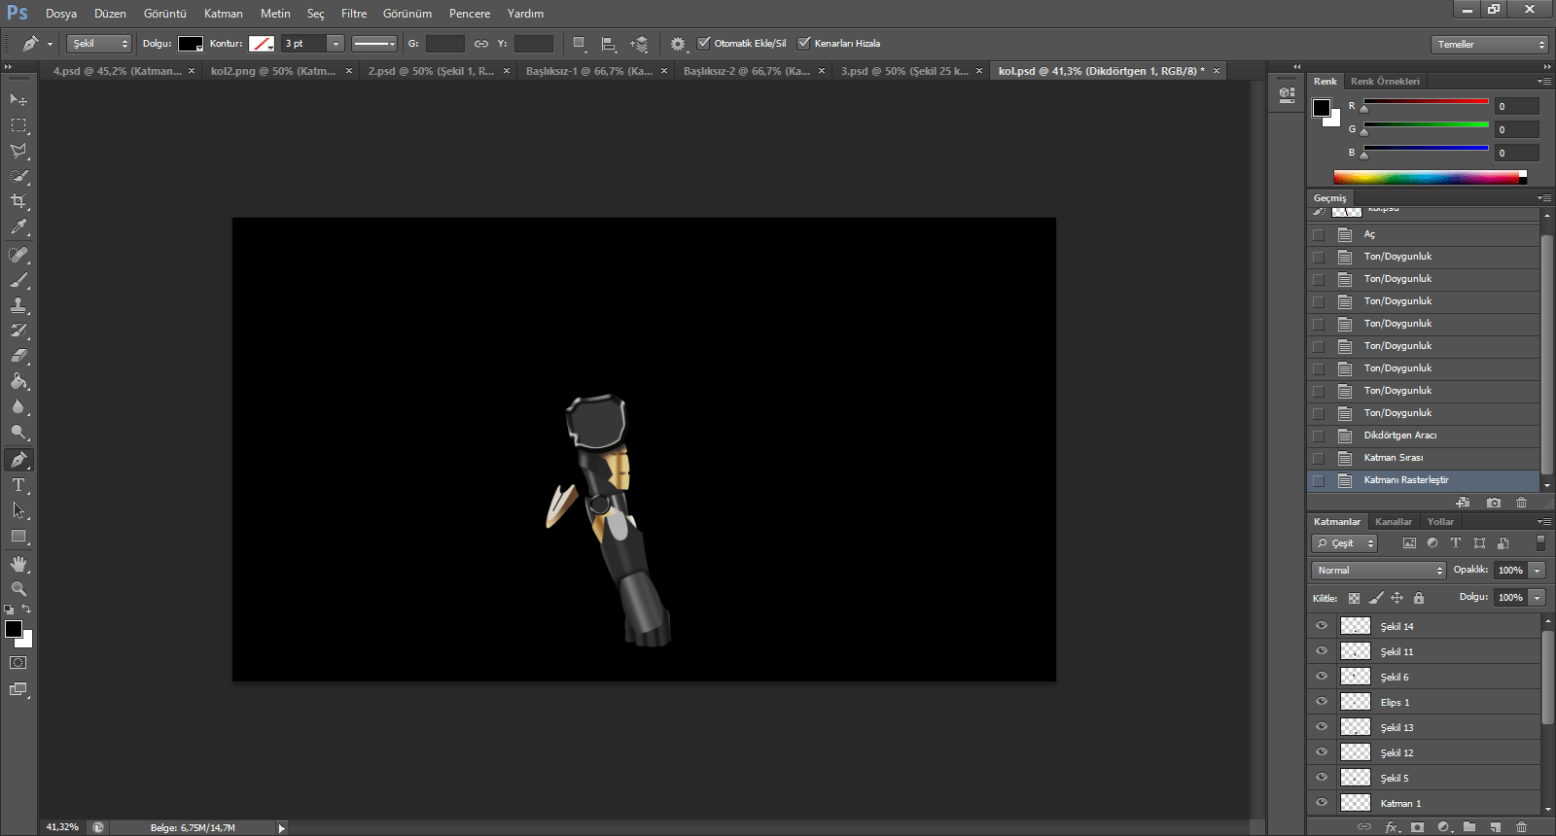Click the Kontur stroke color swatch

coord(262,44)
